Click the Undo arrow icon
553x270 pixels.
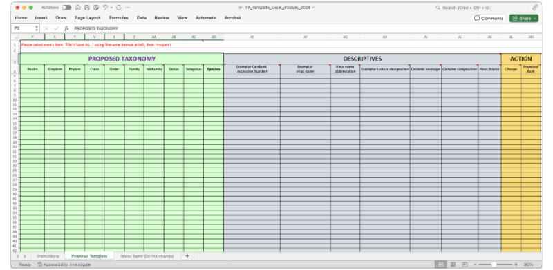[105, 8]
